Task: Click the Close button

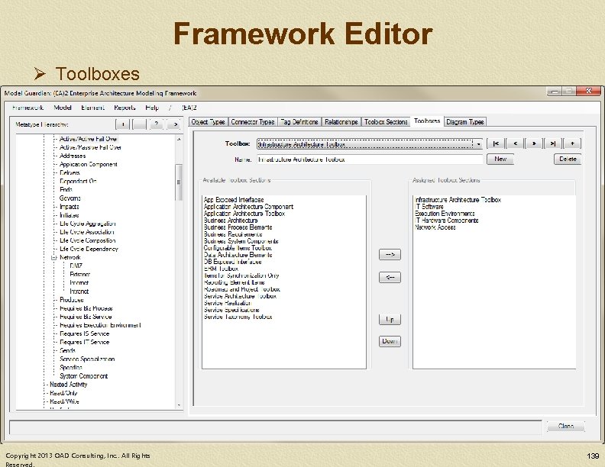Action: (565, 426)
